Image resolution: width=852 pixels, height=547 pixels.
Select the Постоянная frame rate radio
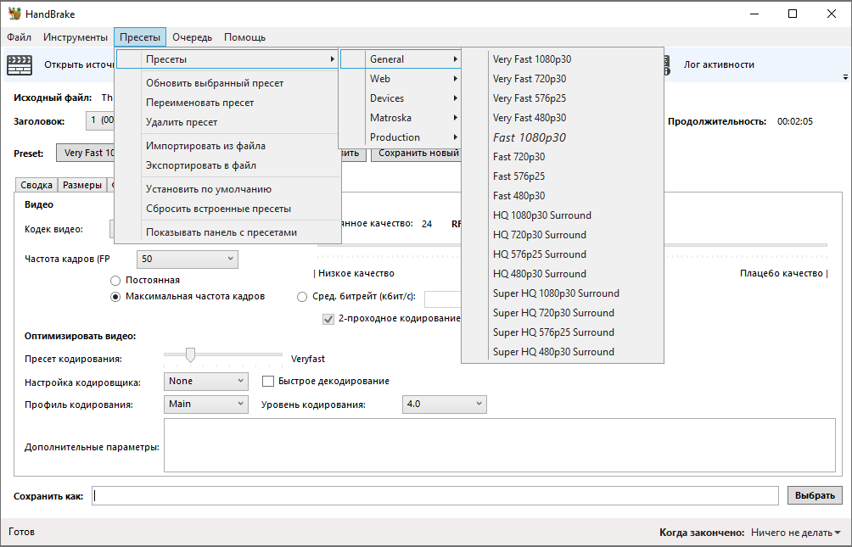click(x=115, y=281)
